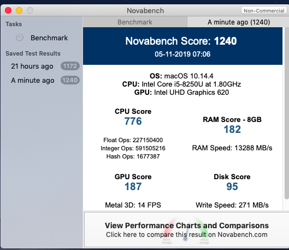Click Write Speed: 271 MB/s
This screenshot has width=289, height=250.
[232, 205]
